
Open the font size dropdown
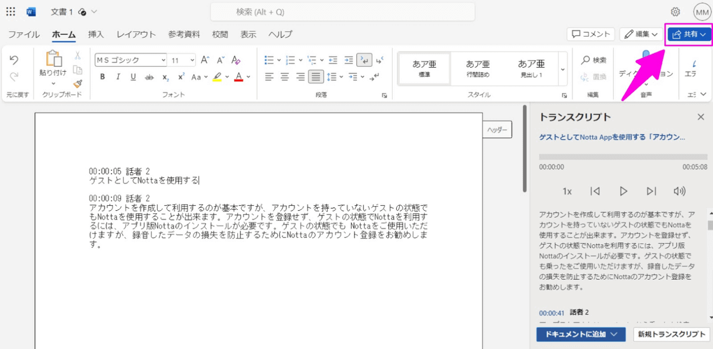click(x=192, y=61)
